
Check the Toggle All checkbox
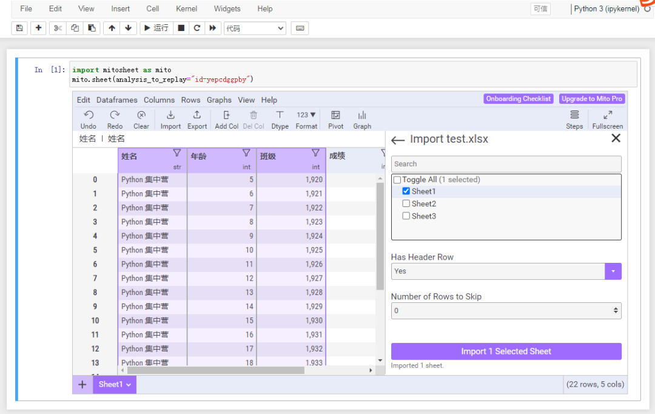[x=397, y=180]
